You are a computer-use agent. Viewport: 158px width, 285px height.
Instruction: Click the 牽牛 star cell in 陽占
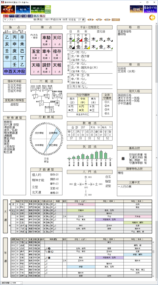pyautogui.click(x=46, y=54)
